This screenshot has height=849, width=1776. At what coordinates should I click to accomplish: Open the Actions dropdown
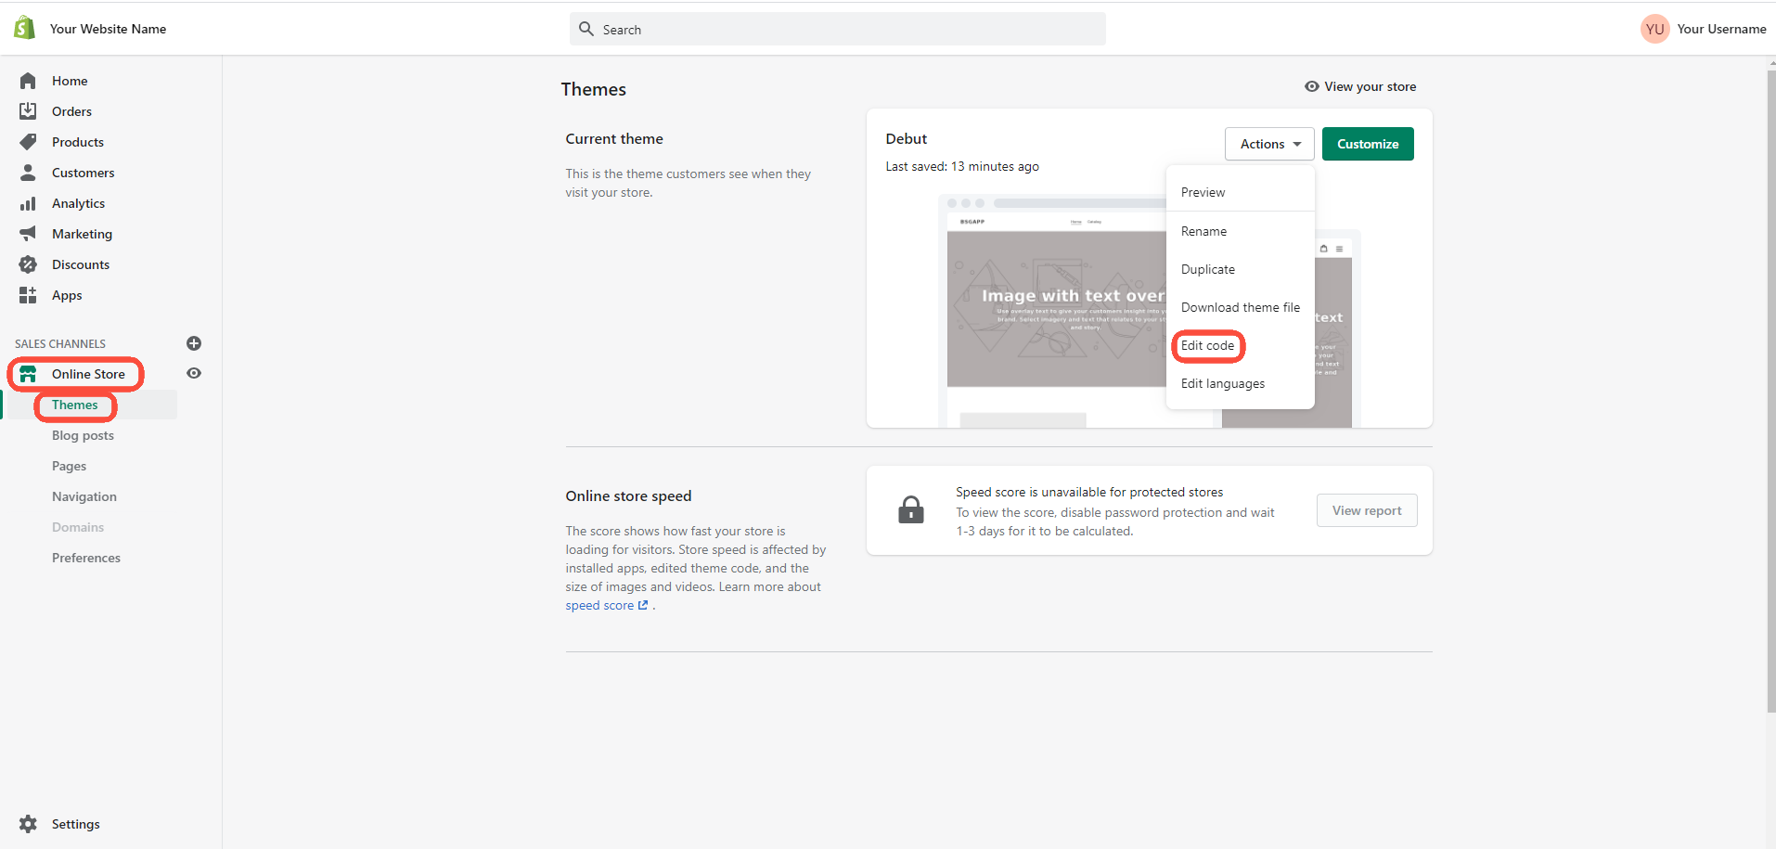(1269, 144)
